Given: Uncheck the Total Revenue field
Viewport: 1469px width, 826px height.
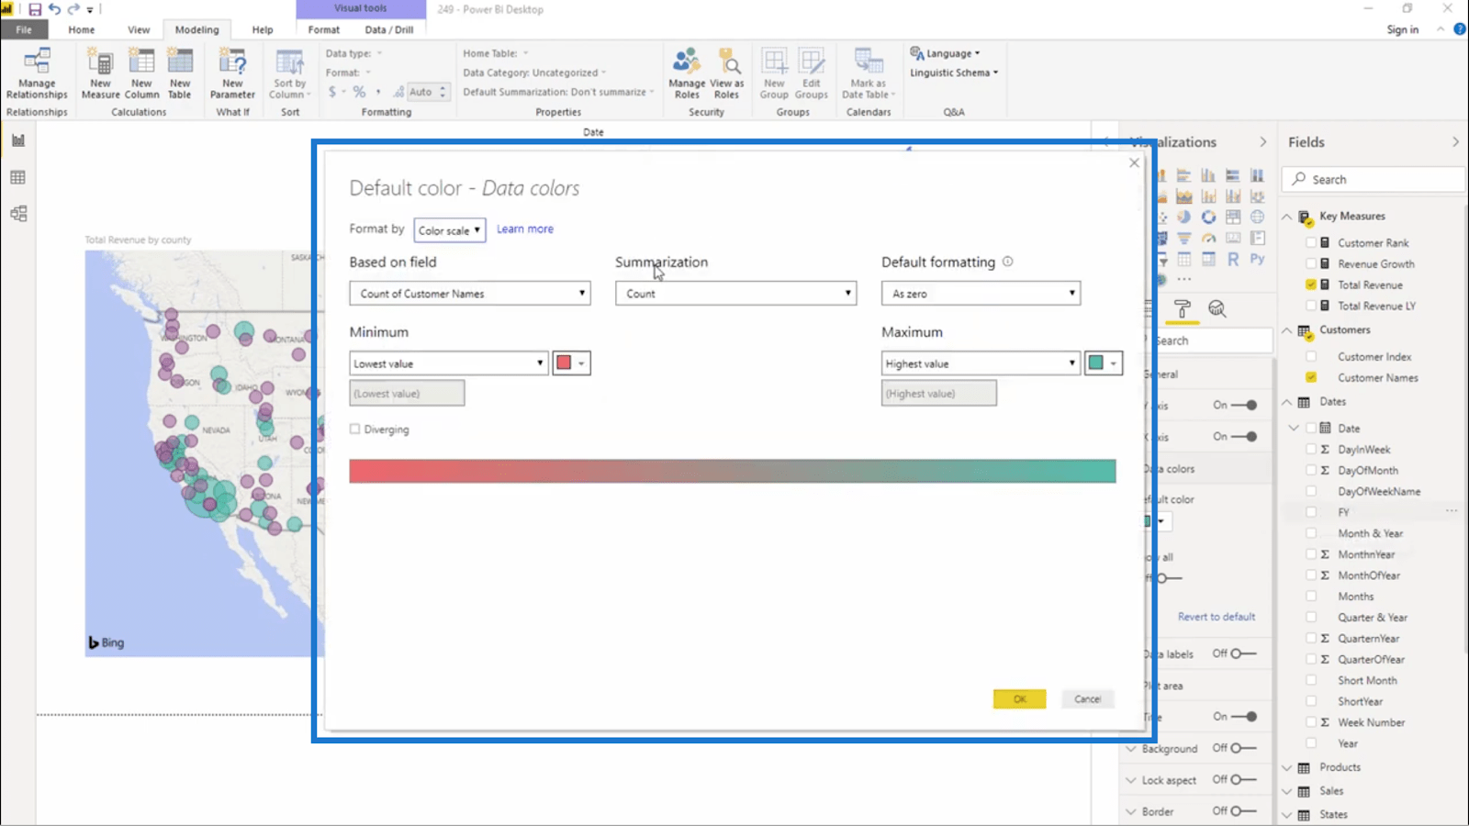Looking at the screenshot, I should [x=1311, y=285].
